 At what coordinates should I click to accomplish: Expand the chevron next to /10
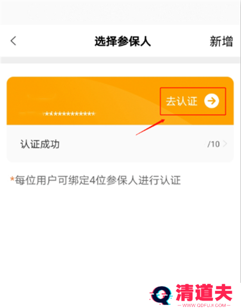[225, 144]
